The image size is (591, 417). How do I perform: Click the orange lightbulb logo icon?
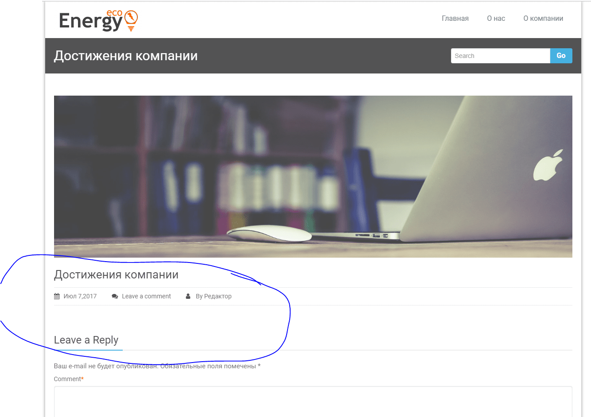pos(131,20)
